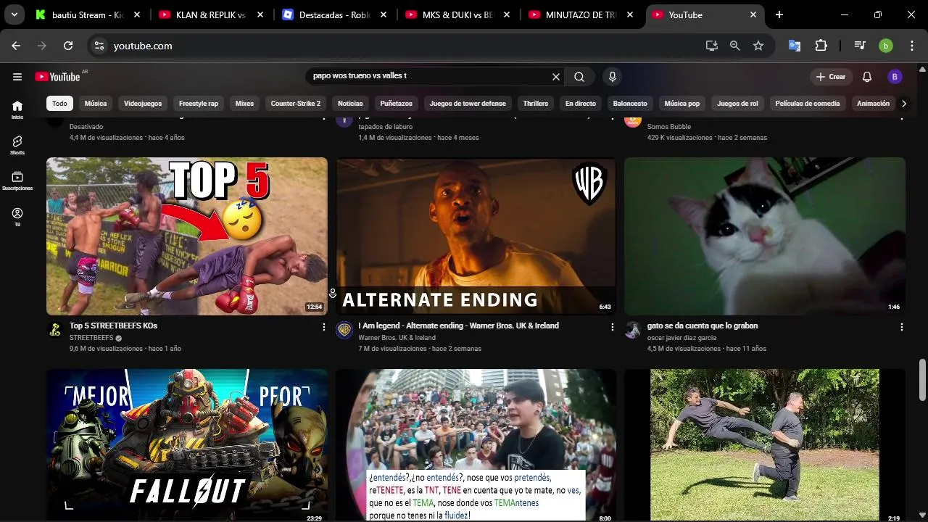Viewport: 928px width, 522px height.
Task: Select the En directo filter chip
Action: (x=581, y=104)
